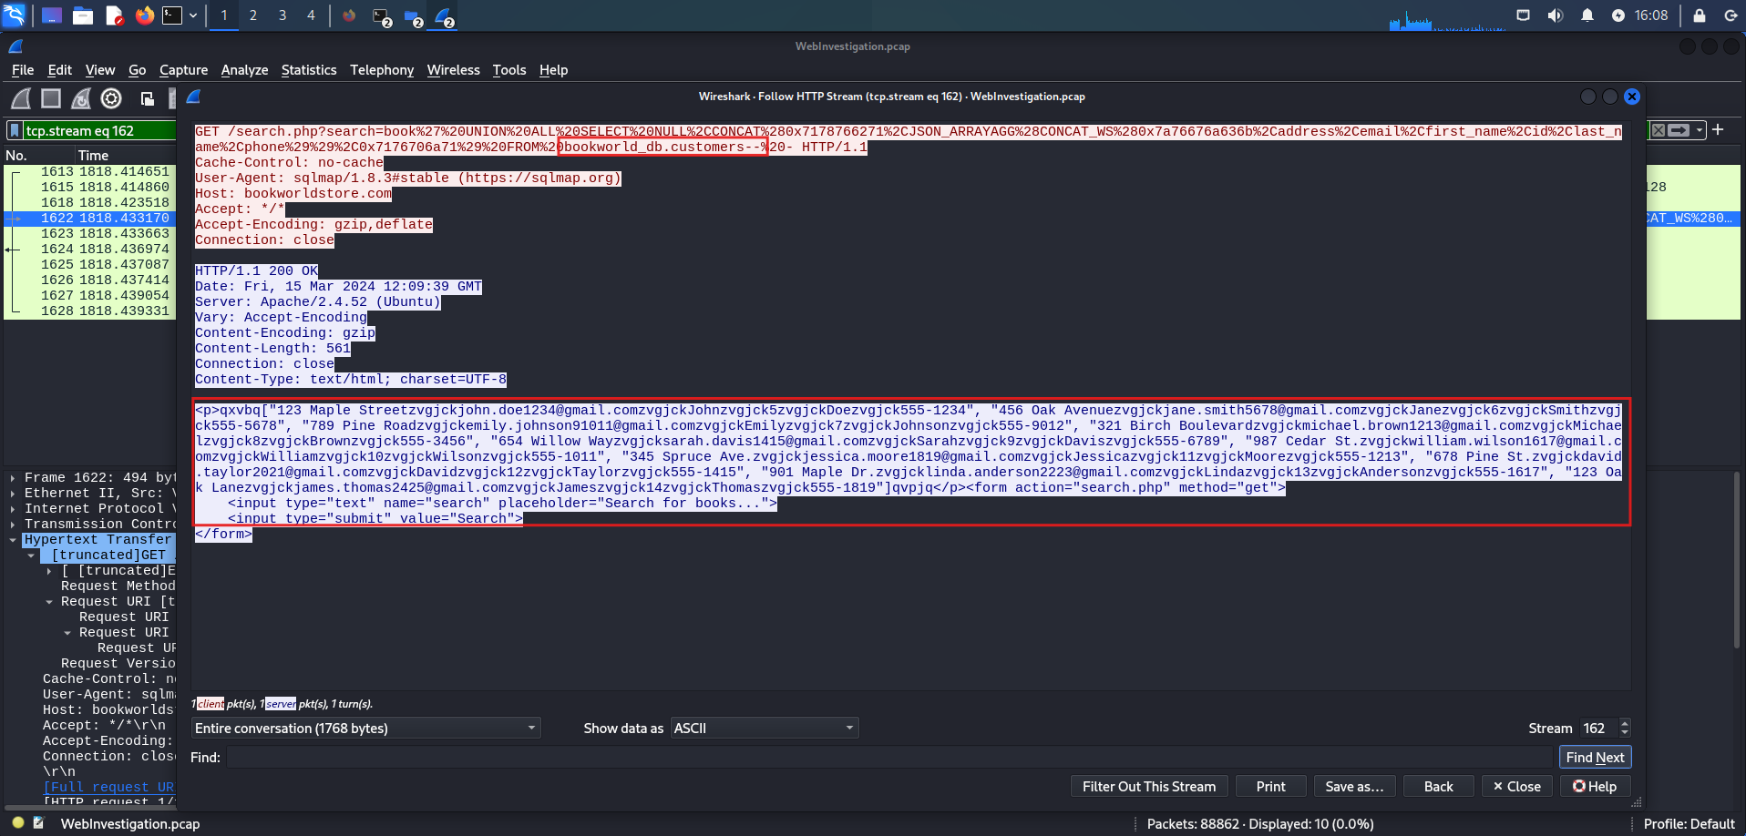The height and width of the screenshot is (836, 1746).
Task: Click Filter Out This Stream button
Action: click(1149, 786)
